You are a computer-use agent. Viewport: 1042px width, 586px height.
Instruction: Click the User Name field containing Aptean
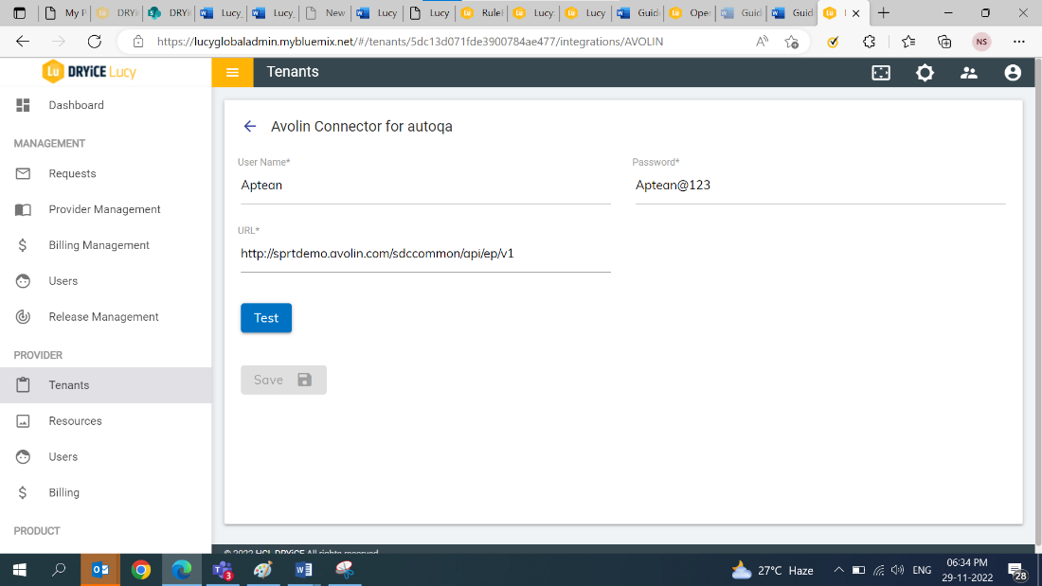(425, 186)
